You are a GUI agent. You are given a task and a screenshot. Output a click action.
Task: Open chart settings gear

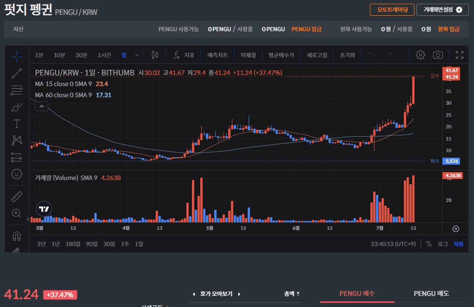(x=421, y=55)
